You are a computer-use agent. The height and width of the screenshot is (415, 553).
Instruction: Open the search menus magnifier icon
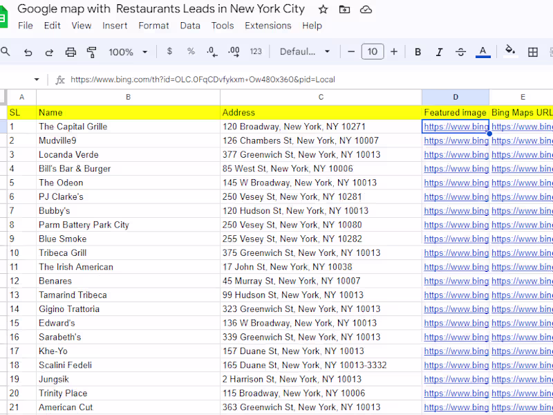6,52
